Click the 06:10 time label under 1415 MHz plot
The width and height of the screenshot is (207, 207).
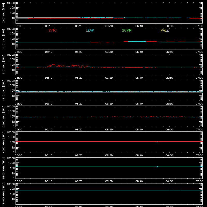click(x=49, y=104)
